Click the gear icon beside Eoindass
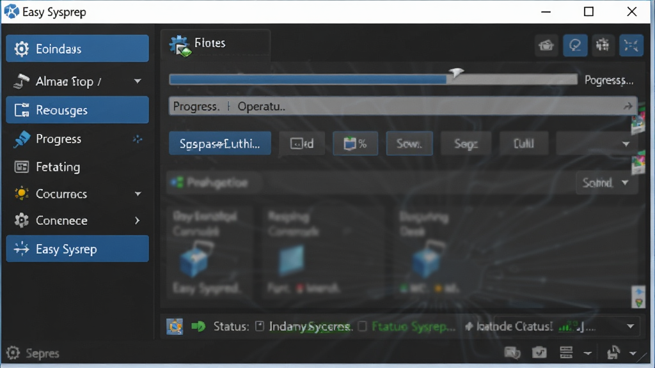 coord(21,49)
